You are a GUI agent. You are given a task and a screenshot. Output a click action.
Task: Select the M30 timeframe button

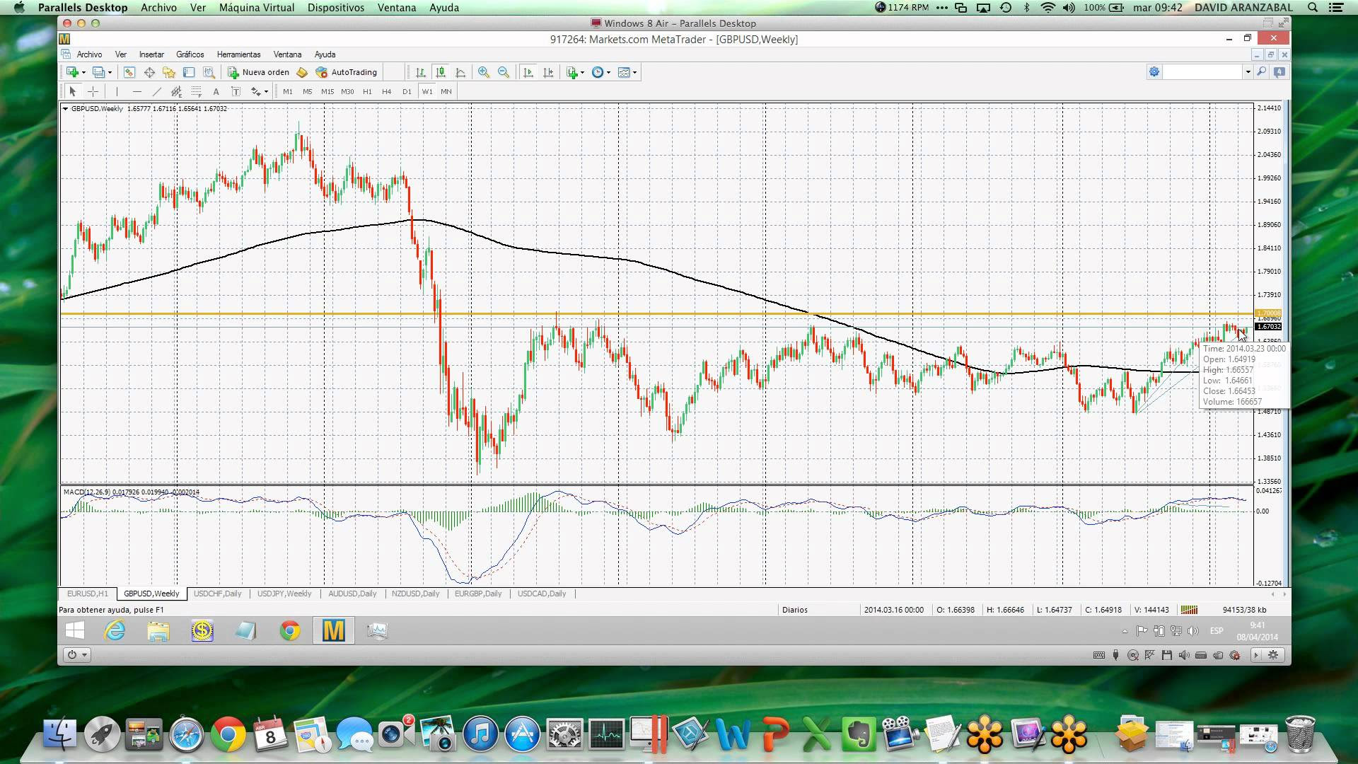coord(347,91)
